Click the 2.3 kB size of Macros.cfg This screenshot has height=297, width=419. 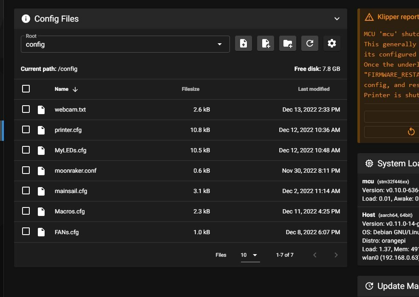[202, 211]
